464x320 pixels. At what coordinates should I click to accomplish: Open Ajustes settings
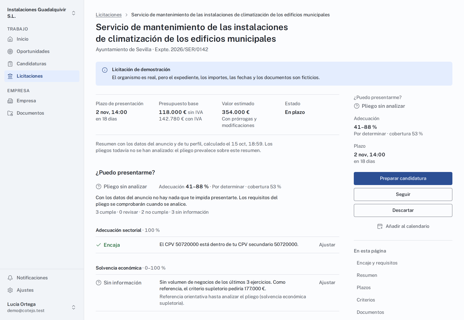(x=42, y=290)
